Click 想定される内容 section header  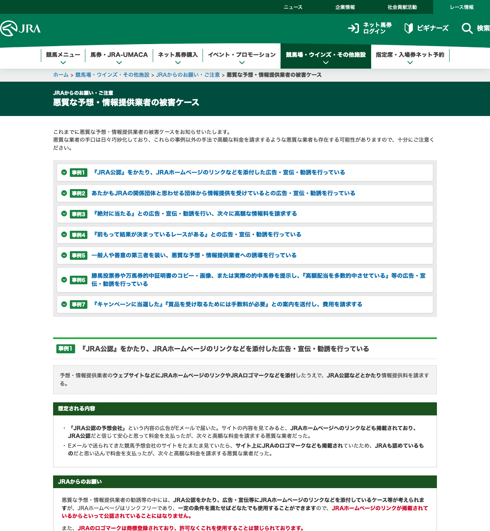click(x=245, y=408)
